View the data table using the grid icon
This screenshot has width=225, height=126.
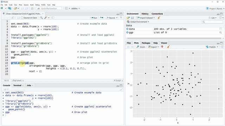click(220, 29)
